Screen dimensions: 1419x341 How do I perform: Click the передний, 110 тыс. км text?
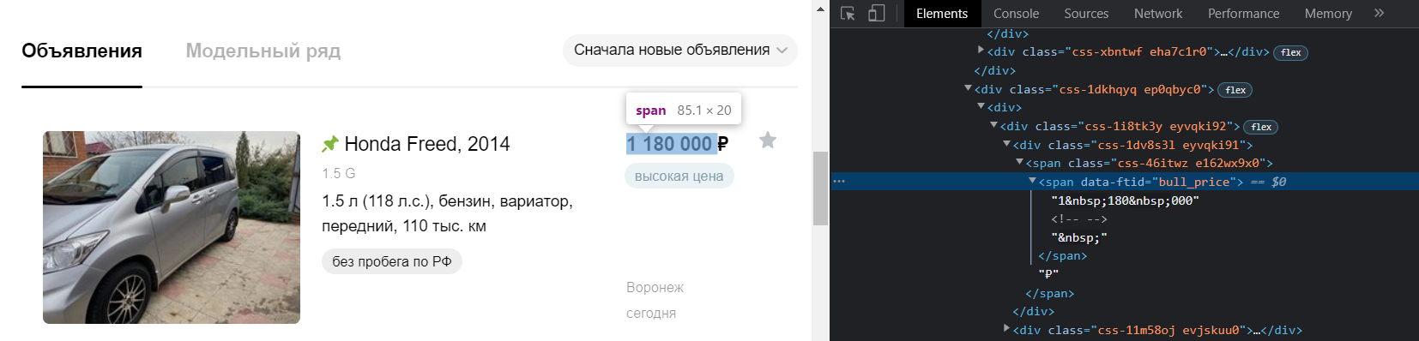tap(404, 226)
